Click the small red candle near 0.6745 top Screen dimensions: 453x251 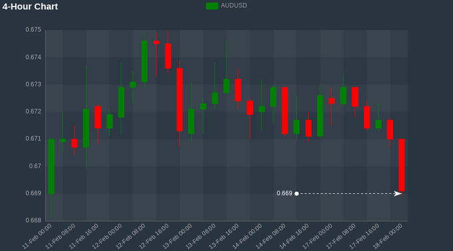click(157, 42)
